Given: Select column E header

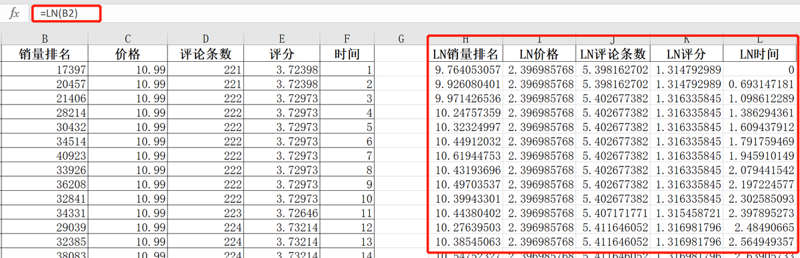Looking at the screenshot, I should pyautogui.click(x=282, y=39).
